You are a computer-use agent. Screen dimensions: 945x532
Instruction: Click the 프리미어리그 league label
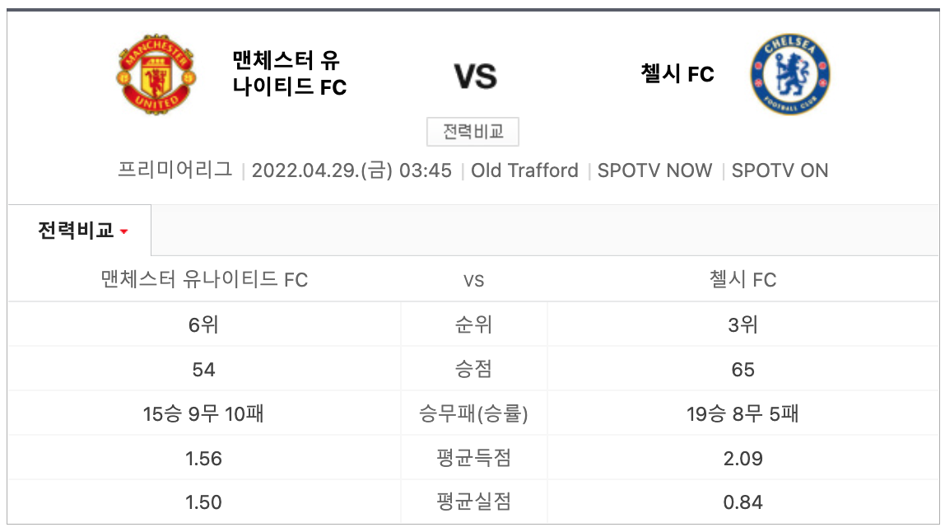[175, 170]
